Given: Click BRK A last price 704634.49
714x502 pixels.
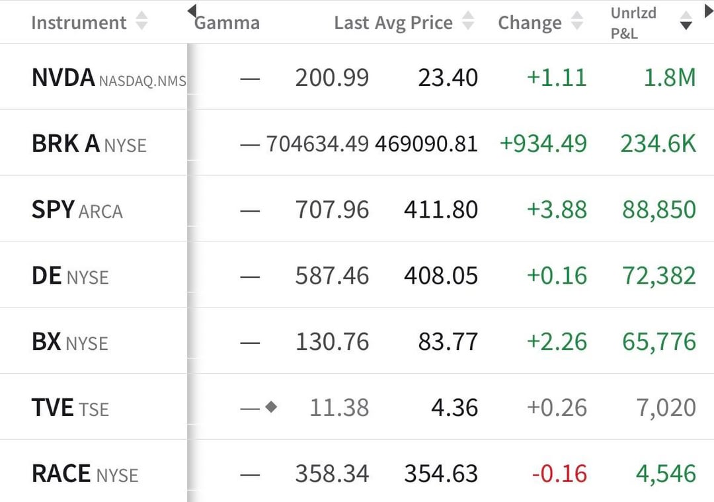Looking at the screenshot, I should pos(317,144).
